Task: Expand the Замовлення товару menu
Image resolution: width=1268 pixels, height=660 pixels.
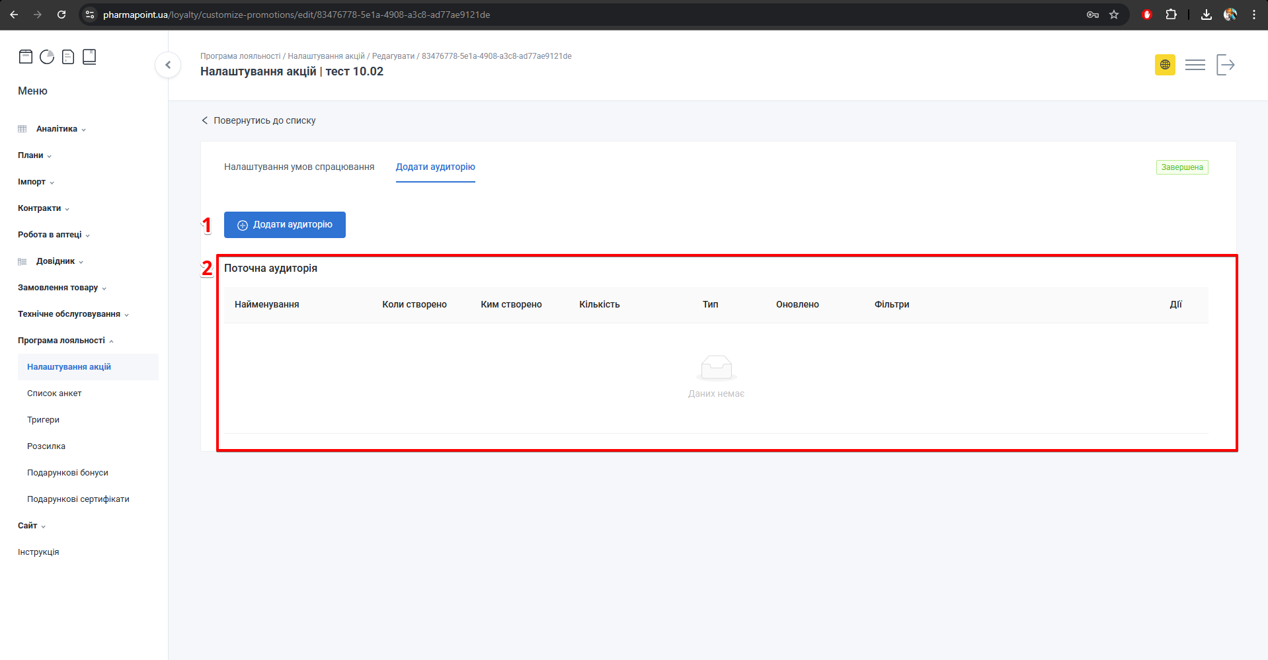Action: (58, 288)
